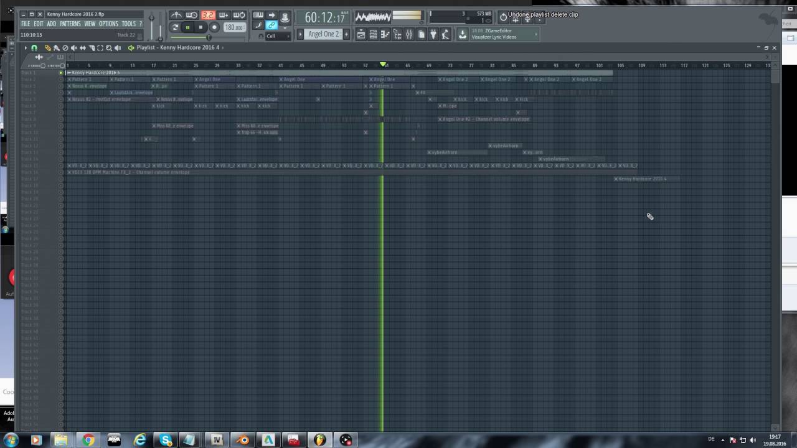Open the FILE menu
This screenshot has width=797, height=448.
coord(26,24)
